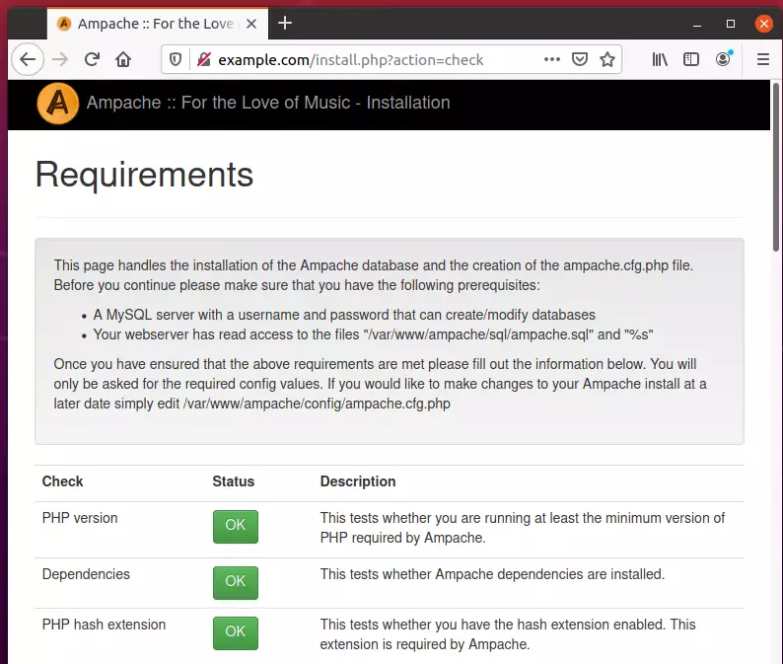Click the Dependencies row label
The width and height of the screenshot is (783, 664).
coord(86,574)
